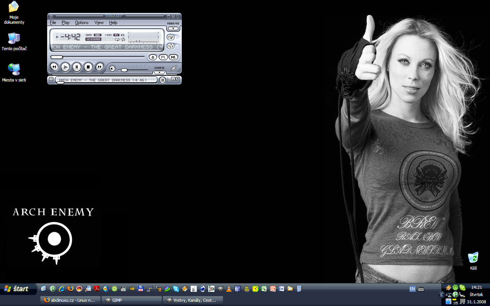The width and height of the screenshot is (490, 306).
Task: Switch to GIMP taskbar button
Action: 132,300
